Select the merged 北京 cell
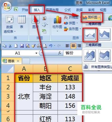The height and width of the screenshot is (122, 112). coord(24,96)
